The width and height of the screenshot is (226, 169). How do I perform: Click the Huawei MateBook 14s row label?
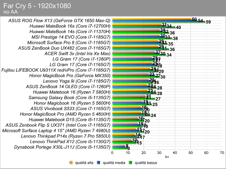[70, 32]
